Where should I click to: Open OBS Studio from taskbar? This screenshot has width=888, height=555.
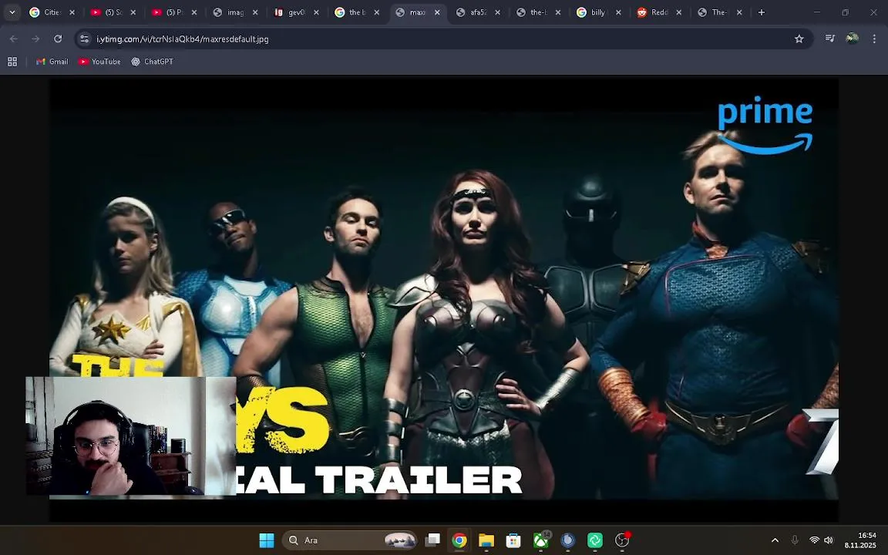pyautogui.click(x=622, y=540)
